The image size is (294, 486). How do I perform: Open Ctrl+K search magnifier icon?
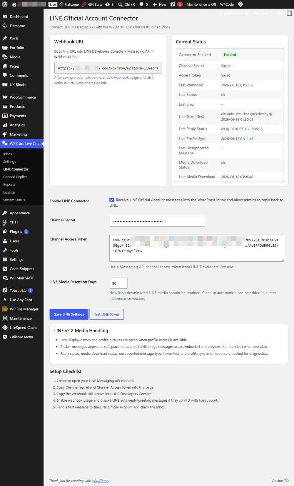[x=120, y=4]
